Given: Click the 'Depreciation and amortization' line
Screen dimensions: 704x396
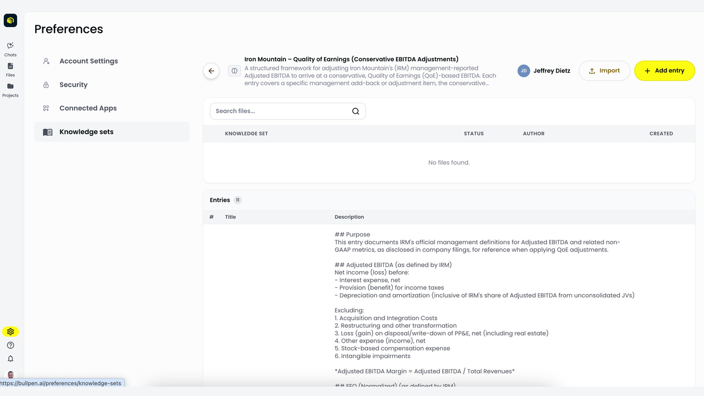Looking at the screenshot, I should (485, 295).
